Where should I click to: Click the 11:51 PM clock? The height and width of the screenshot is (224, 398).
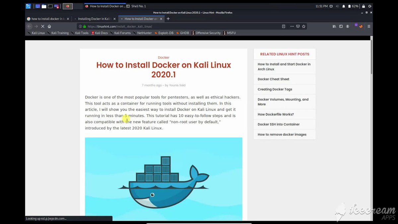321,6
